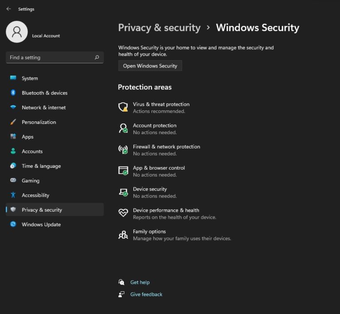Screen dimensions: 340x314
Task: Open Account protection
Action: click(x=155, y=126)
